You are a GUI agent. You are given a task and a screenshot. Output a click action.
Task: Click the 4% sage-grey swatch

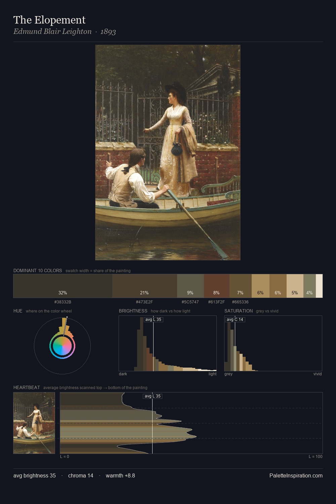[x=309, y=286]
